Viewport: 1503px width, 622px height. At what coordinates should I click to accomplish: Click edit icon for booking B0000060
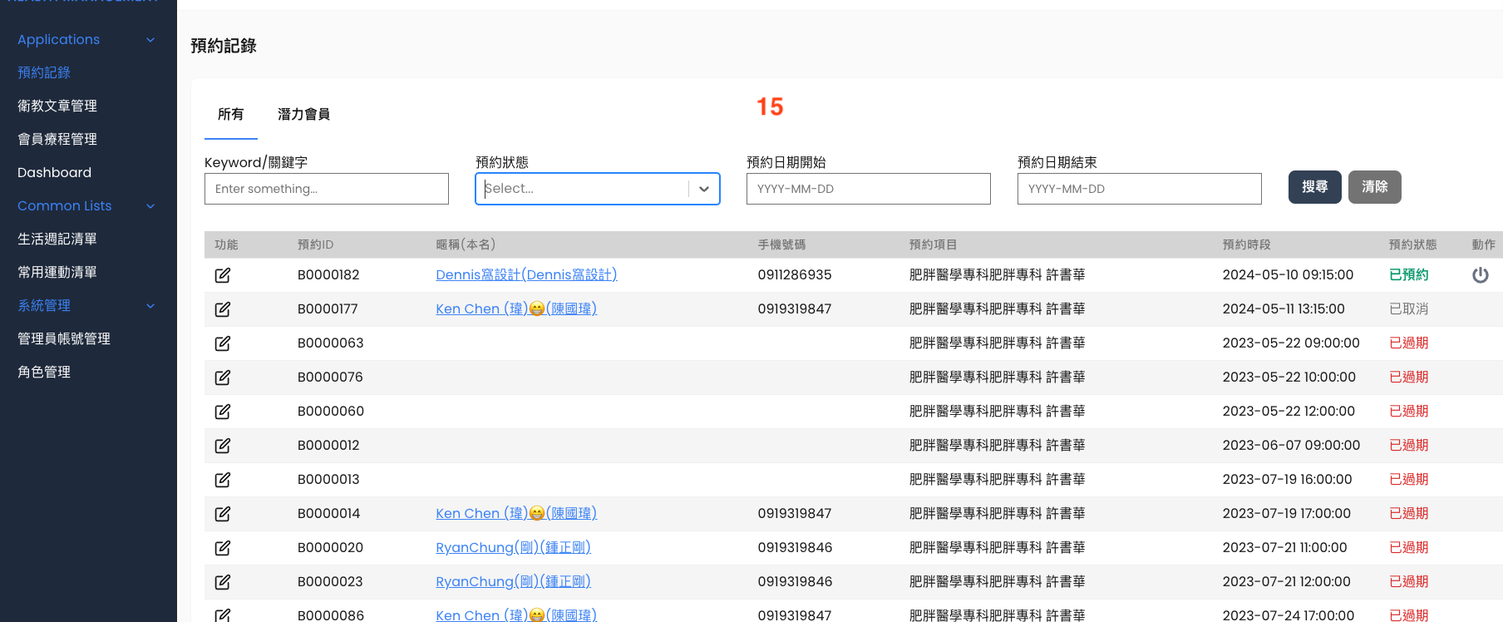(222, 412)
